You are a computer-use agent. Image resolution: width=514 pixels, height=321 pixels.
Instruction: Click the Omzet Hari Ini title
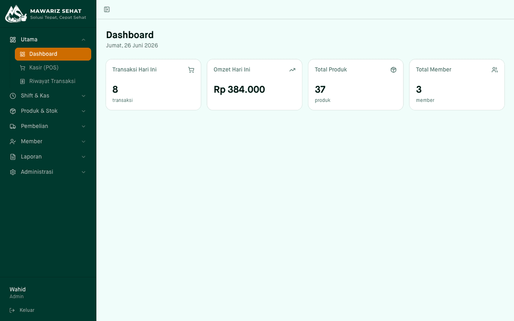click(232, 70)
